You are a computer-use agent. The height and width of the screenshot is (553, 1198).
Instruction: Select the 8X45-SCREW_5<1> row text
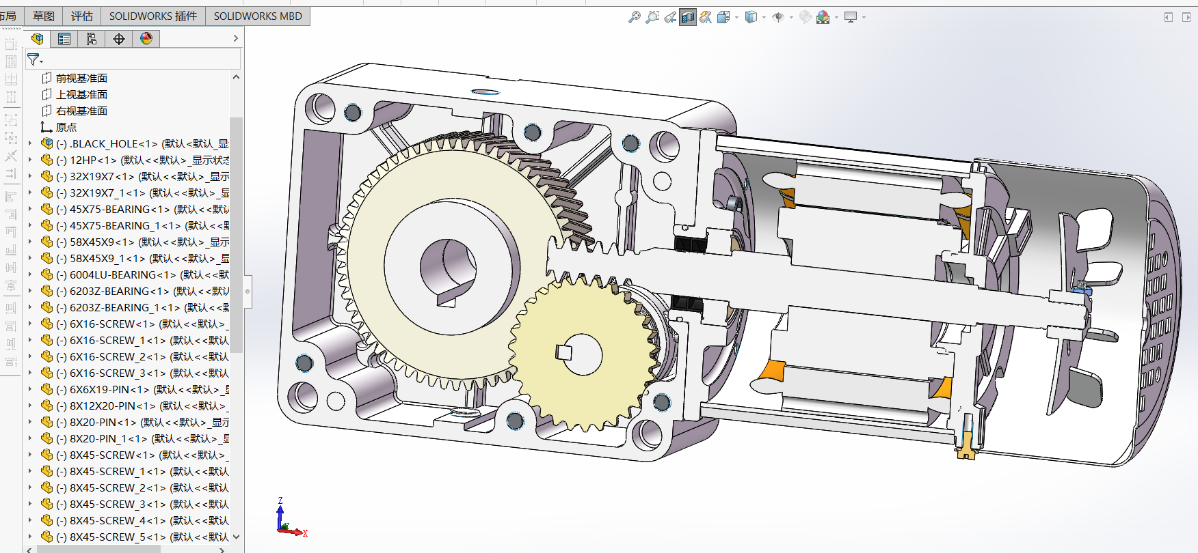click(142, 537)
